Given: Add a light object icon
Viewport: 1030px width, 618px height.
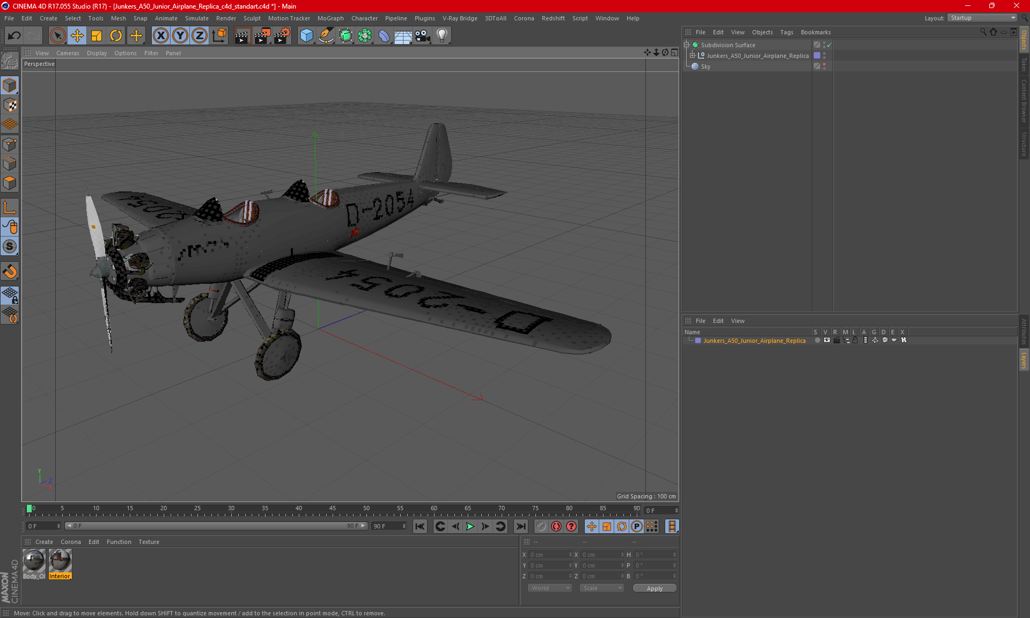Looking at the screenshot, I should click(442, 36).
